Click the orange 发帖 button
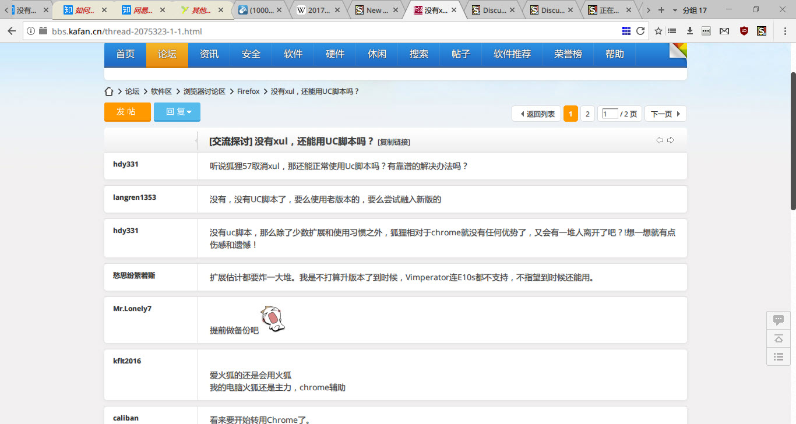The image size is (796, 424). coord(127,111)
